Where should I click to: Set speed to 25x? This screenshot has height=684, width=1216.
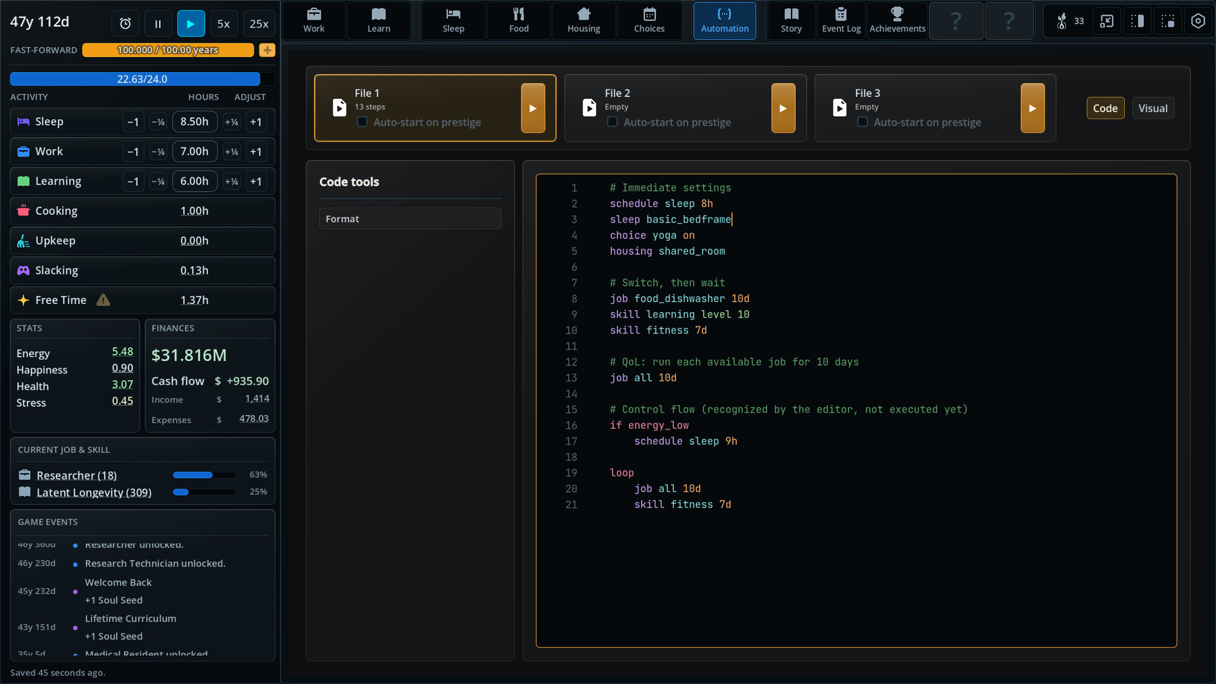(x=259, y=24)
